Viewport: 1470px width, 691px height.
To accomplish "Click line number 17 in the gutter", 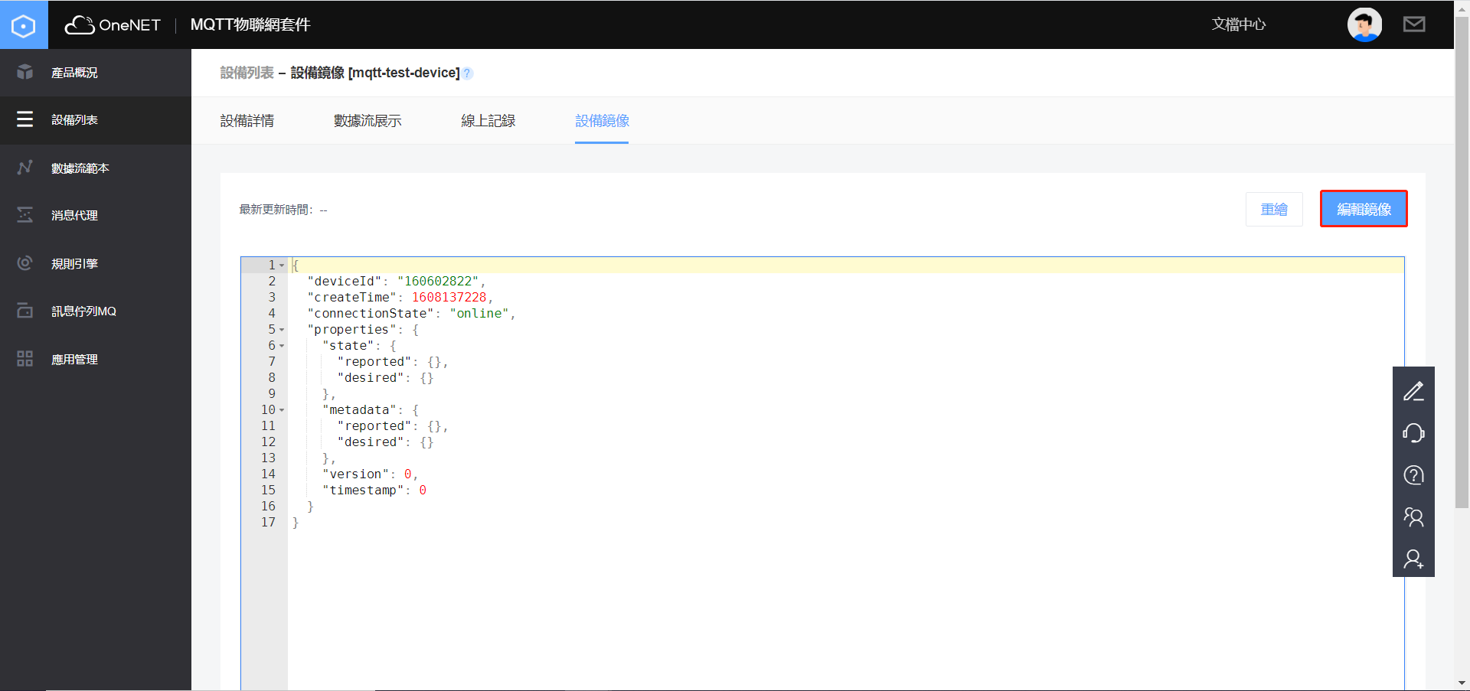I will 268,523.
